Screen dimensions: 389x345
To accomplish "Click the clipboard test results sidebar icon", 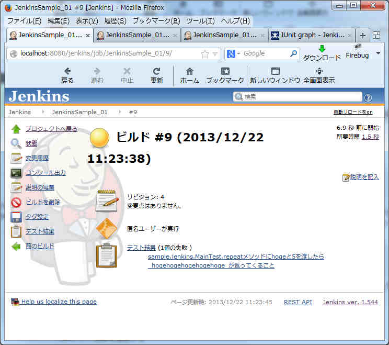I will pos(16,231).
